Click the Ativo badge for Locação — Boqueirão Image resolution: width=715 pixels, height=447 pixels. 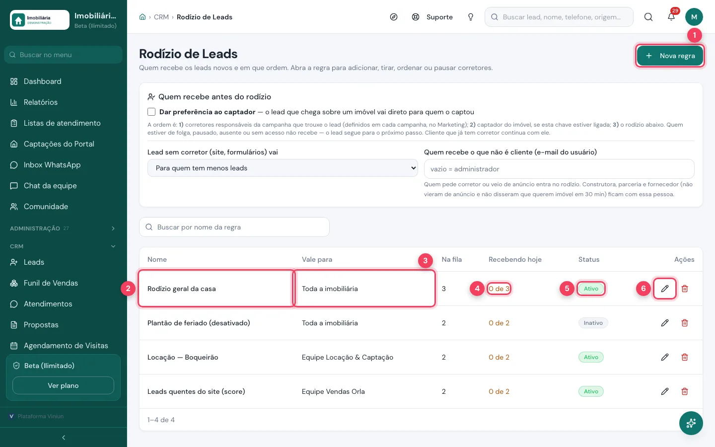(x=591, y=357)
